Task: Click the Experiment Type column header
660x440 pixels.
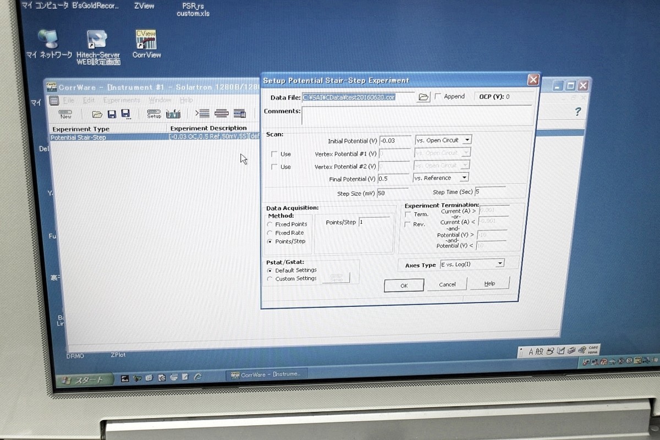Action: tap(81, 129)
